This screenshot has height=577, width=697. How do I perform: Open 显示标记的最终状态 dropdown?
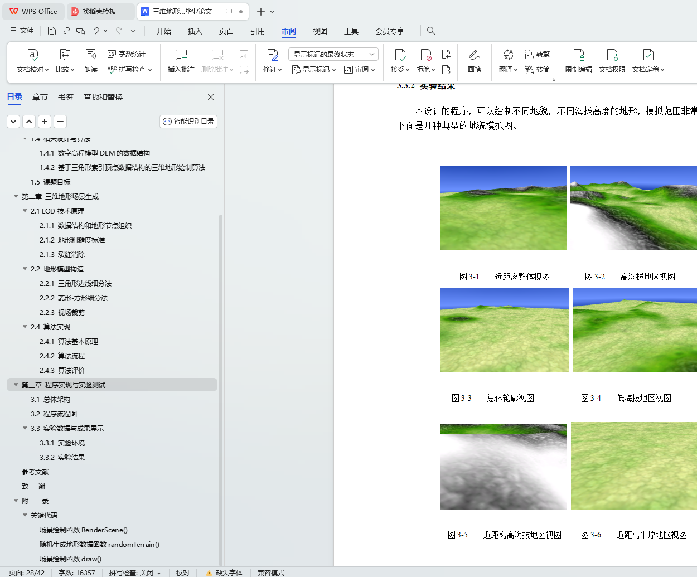[333, 54]
